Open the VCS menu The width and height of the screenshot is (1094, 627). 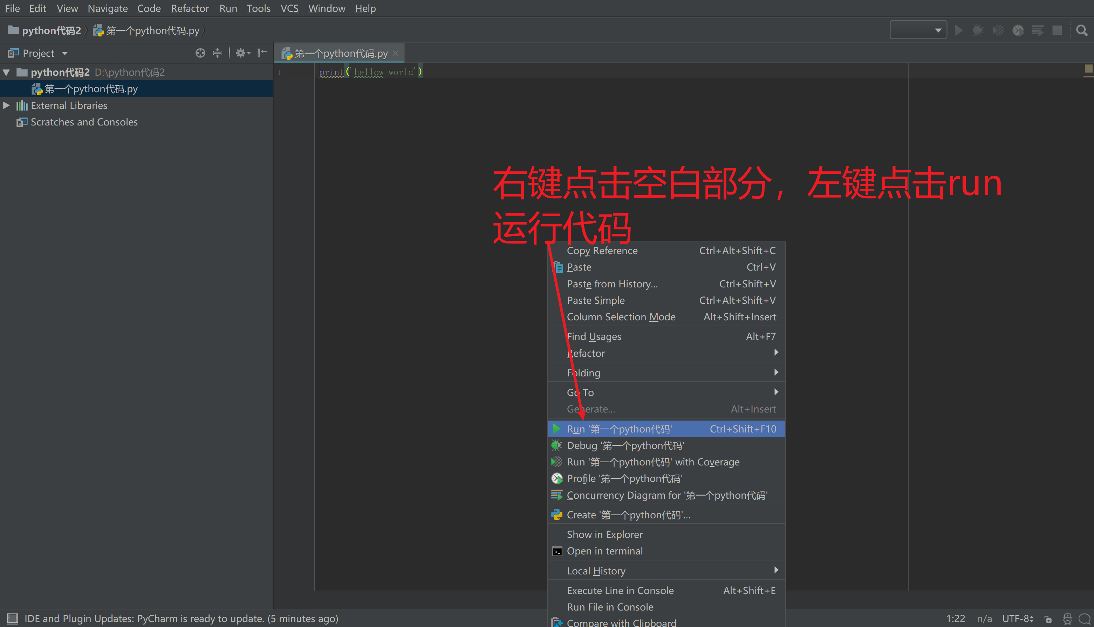289,8
